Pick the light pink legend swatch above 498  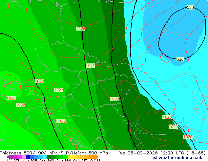click(24, 157)
